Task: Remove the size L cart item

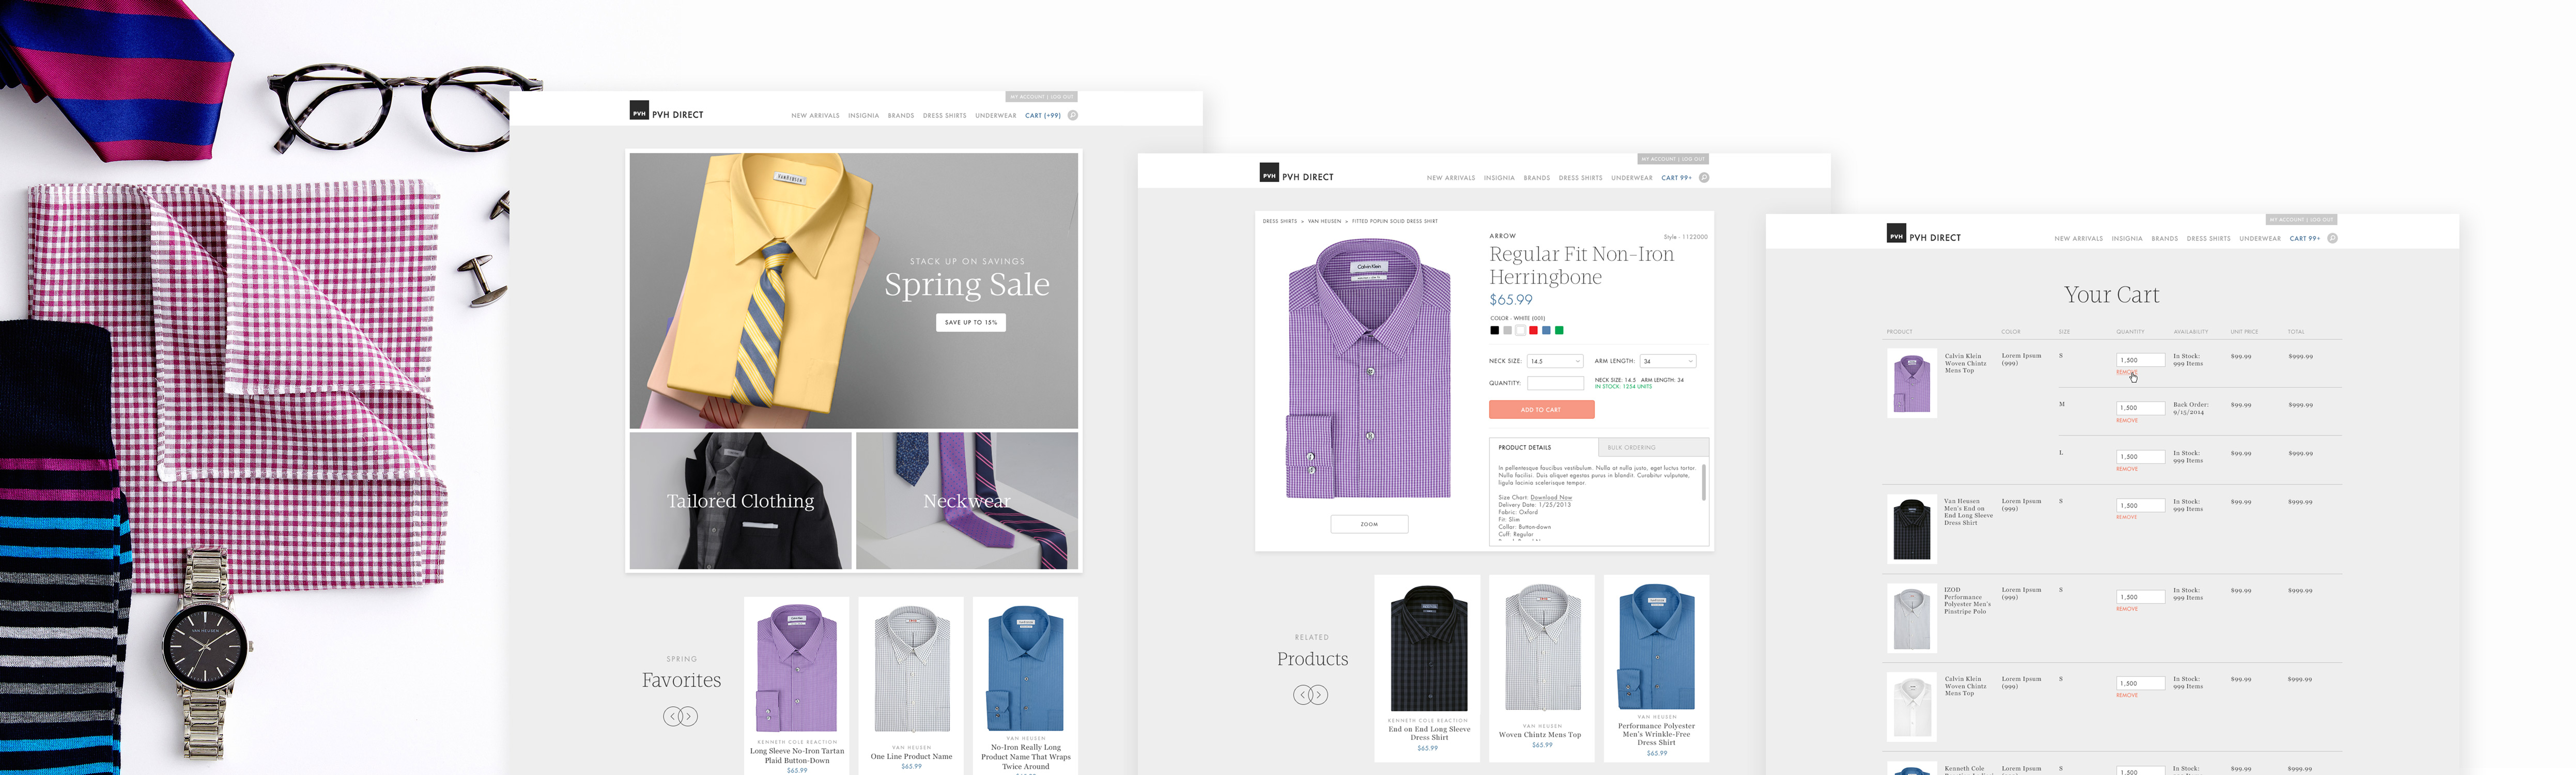Action: point(2127,469)
